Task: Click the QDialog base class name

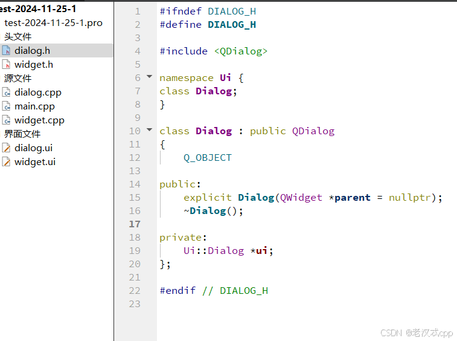Action: [313, 131]
